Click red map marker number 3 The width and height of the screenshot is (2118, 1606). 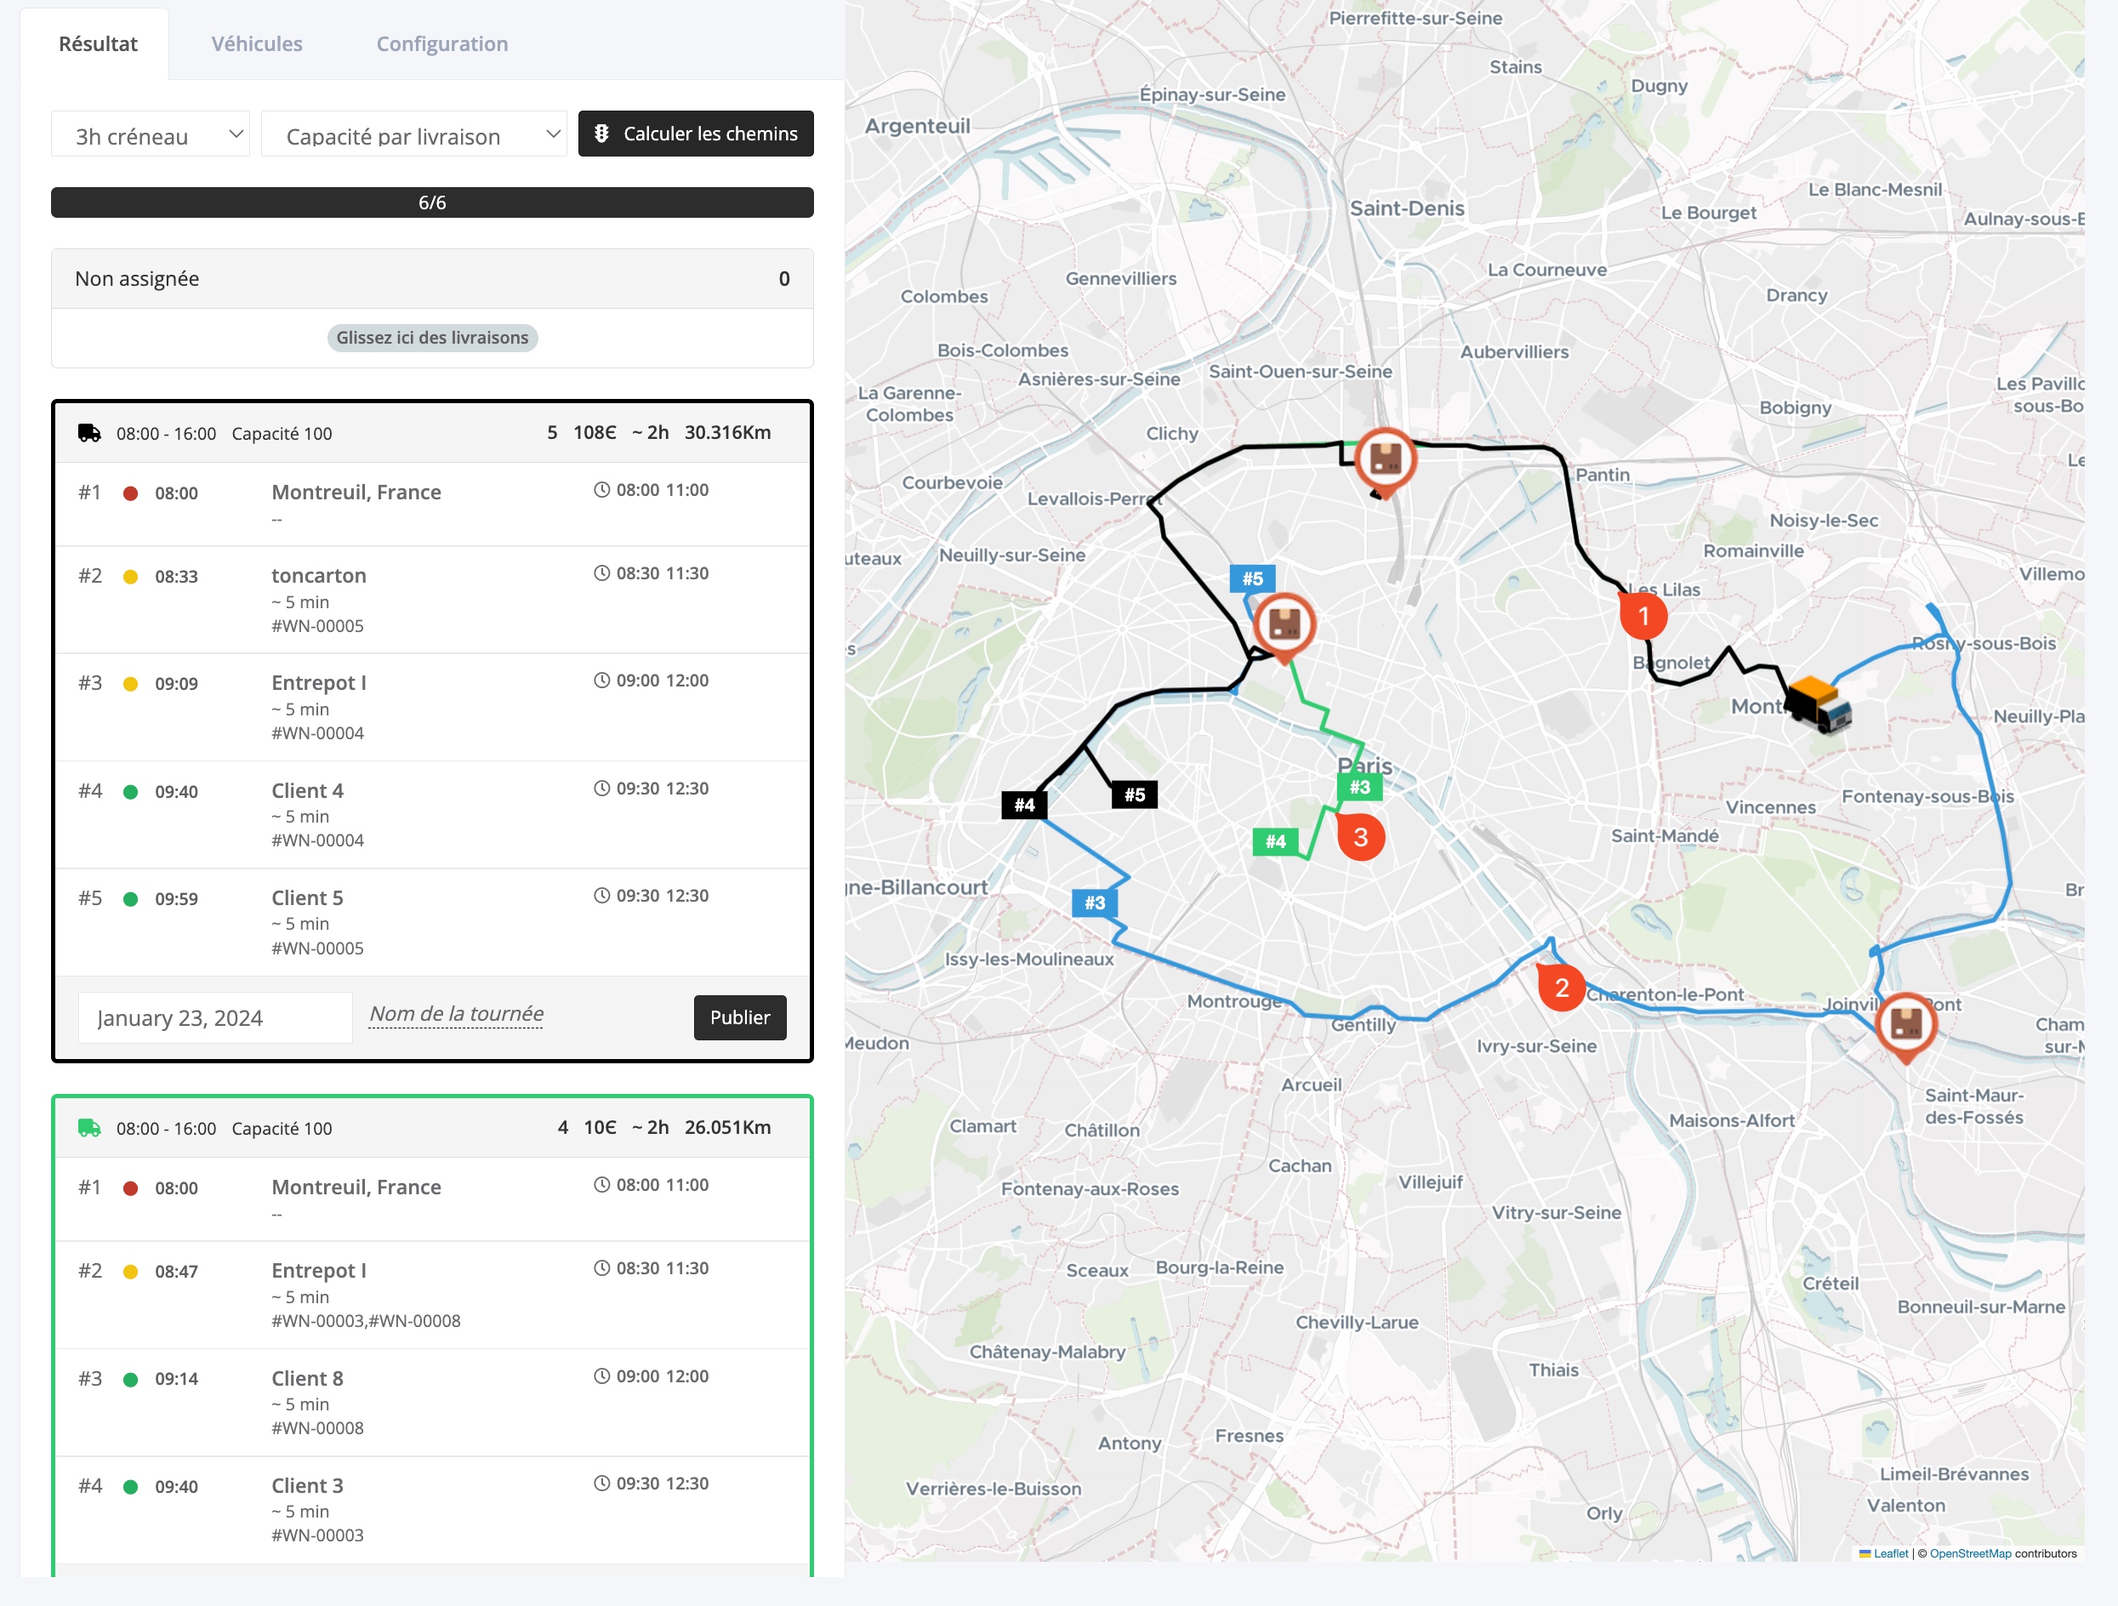coord(1359,837)
